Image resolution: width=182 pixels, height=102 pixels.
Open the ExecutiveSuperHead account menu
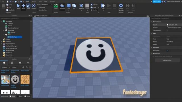tap(173, 1)
